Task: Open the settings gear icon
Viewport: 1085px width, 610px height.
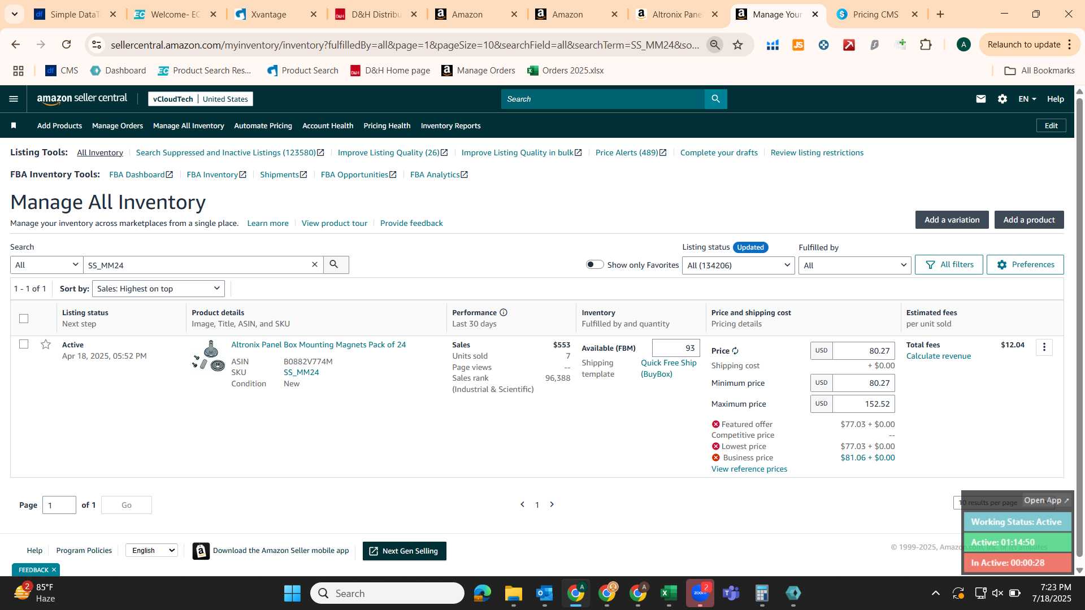Action: coord(1002,99)
